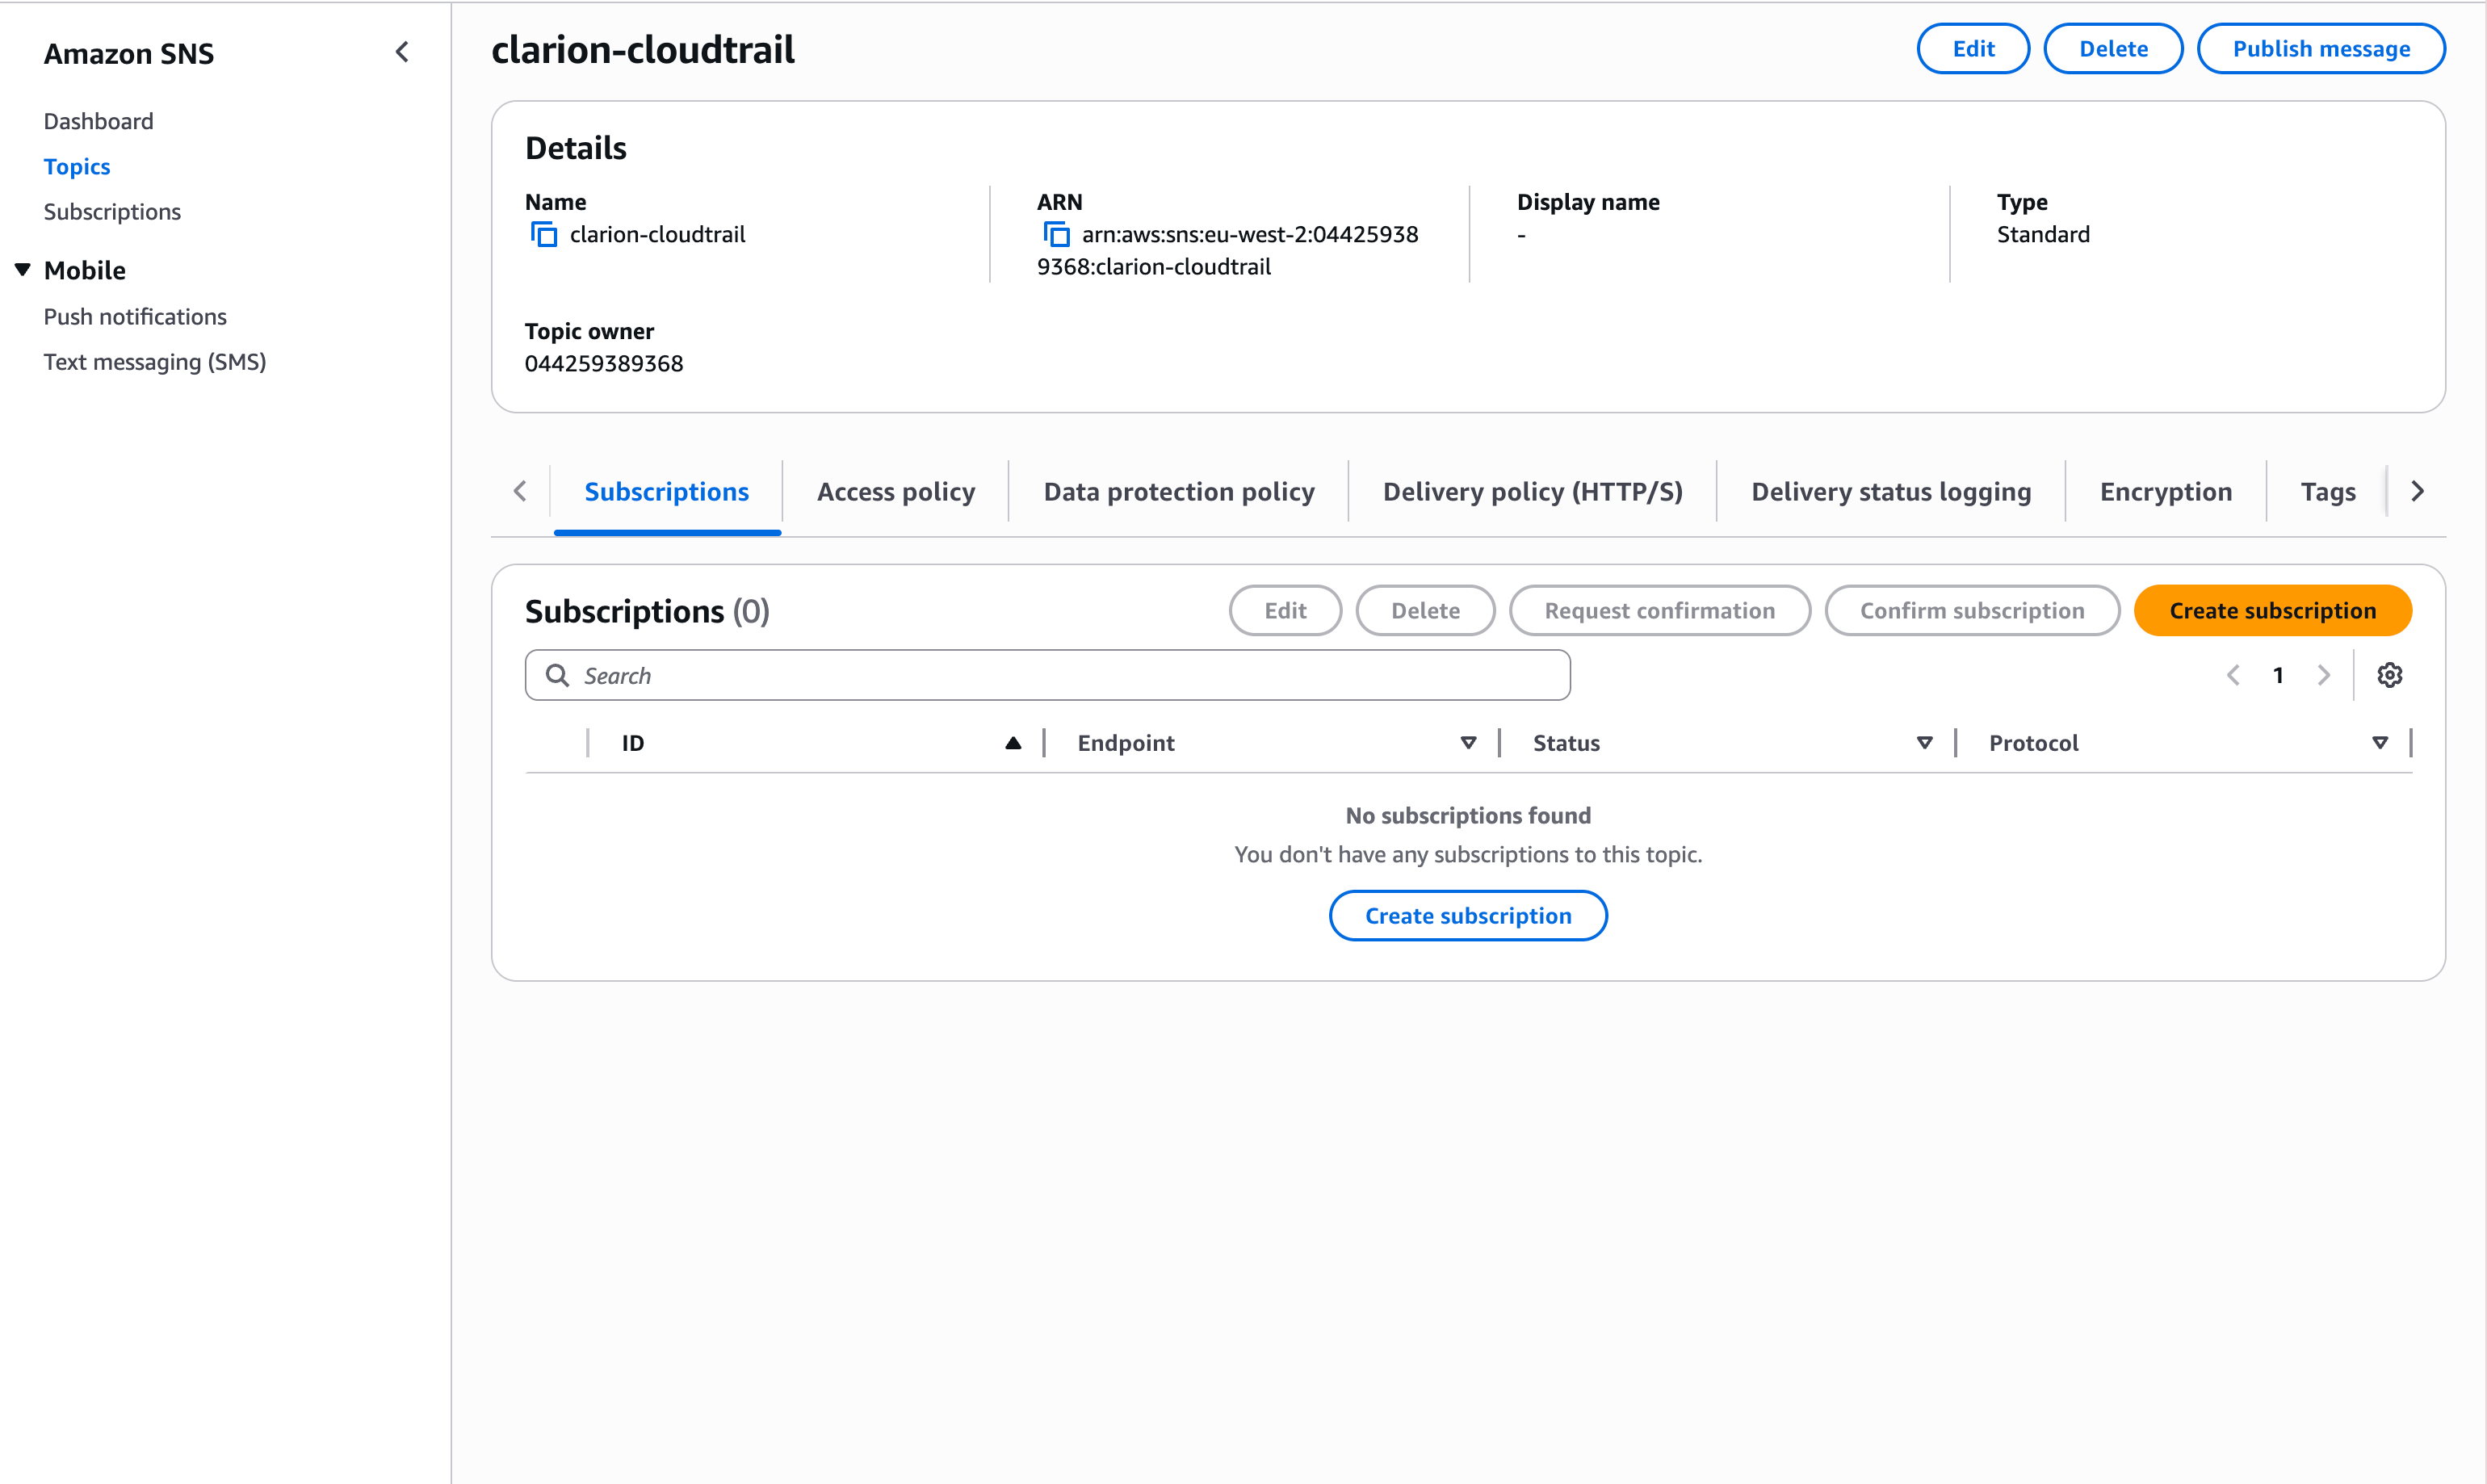2487x1484 pixels.
Task: Focus the subscriptions Search field
Action: tap(1047, 676)
